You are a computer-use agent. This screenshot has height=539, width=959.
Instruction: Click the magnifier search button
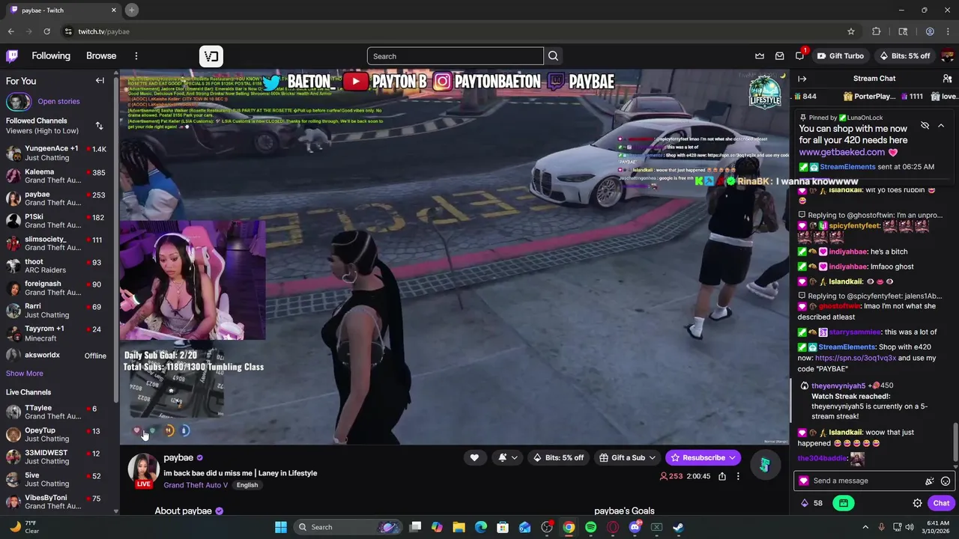click(x=553, y=56)
